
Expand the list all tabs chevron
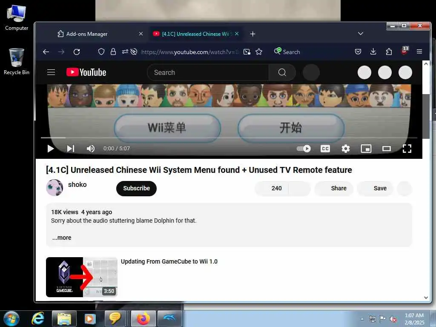click(361, 33)
